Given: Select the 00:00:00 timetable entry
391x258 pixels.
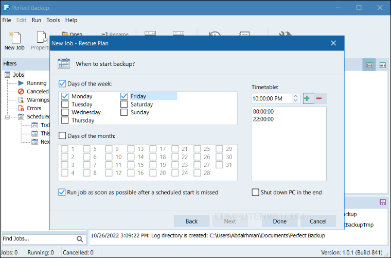Looking at the screenshot, I should pos(263,112).
